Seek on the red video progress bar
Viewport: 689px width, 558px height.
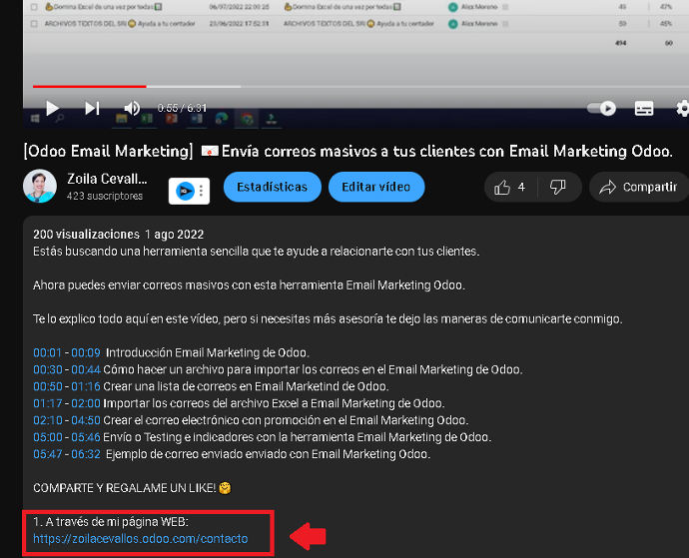tap(89, 87)
